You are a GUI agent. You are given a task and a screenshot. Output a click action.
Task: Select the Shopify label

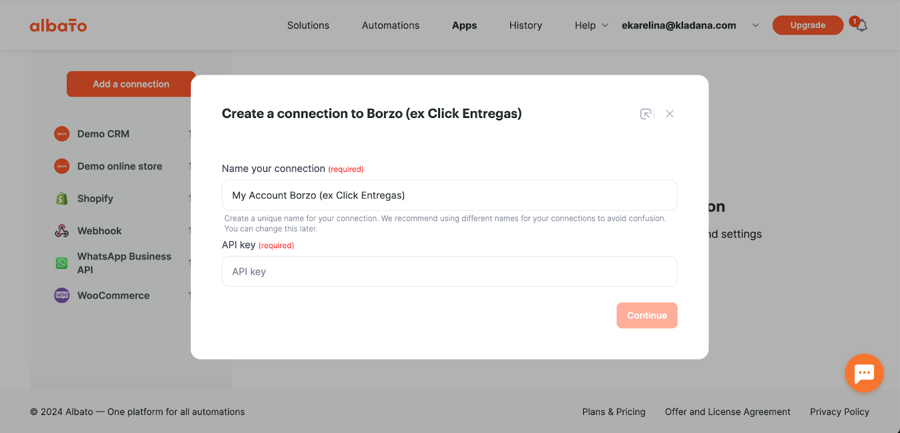(95, 198)
